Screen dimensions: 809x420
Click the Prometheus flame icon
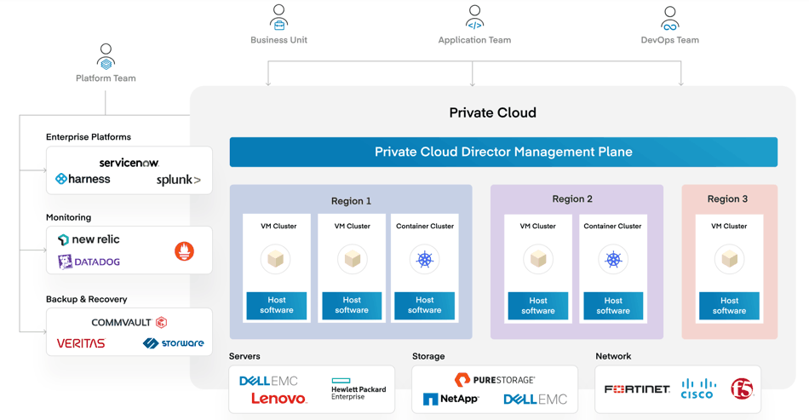click(x=184, y=251)
